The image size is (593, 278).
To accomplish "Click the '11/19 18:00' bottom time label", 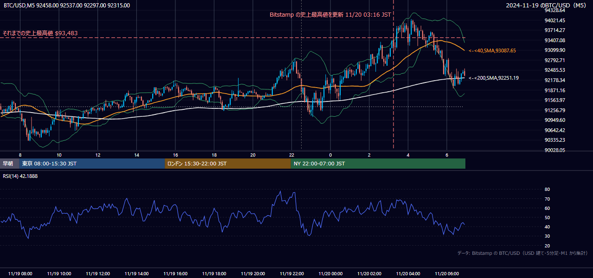I will [214, 274].
